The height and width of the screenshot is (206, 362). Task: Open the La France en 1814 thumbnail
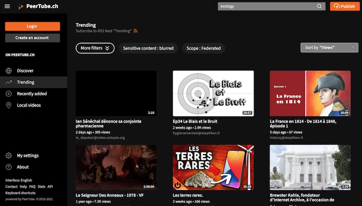tap(310, 93)
